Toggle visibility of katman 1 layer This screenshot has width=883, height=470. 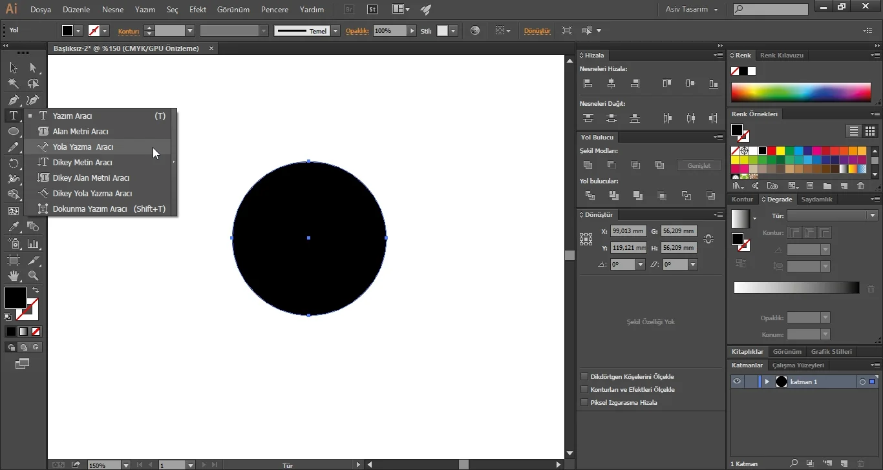click(x=736, y=382)
